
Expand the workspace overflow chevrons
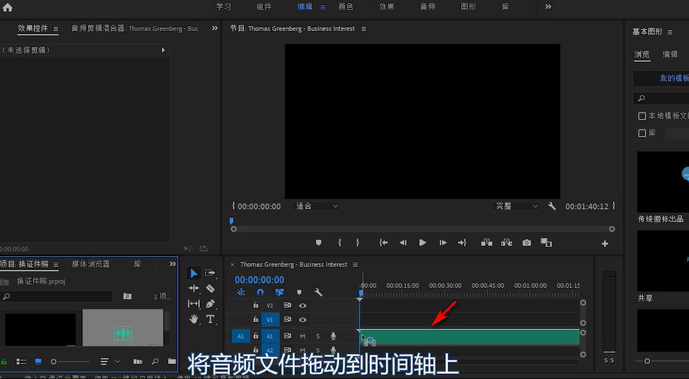[x=548, y=7]
